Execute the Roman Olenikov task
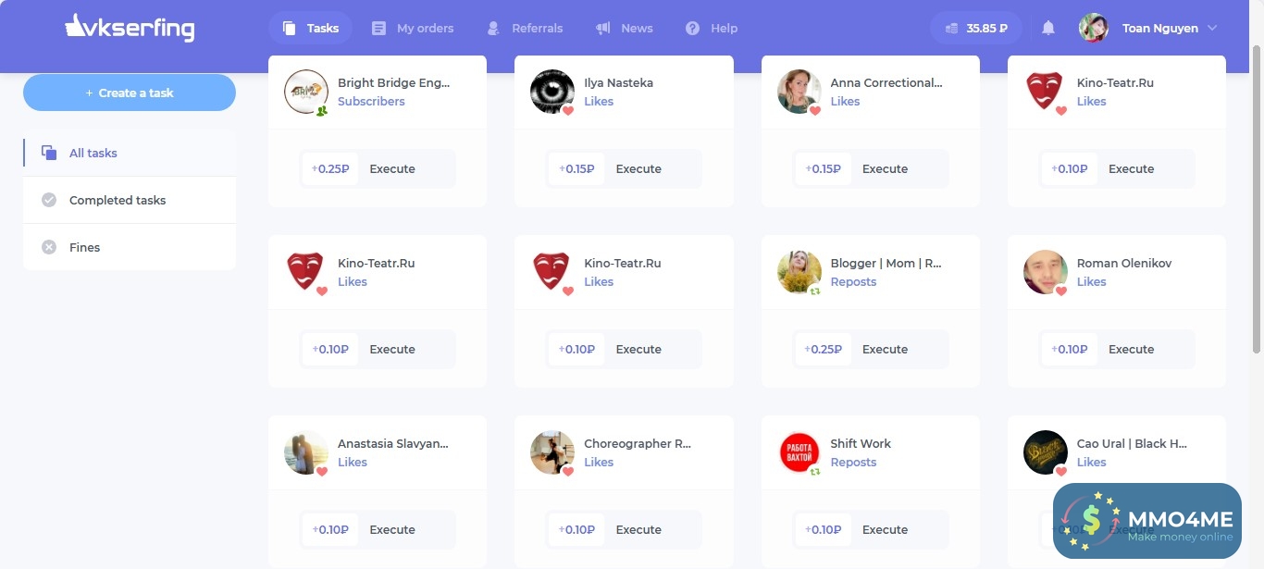The height and width of the screenshot is (569, 1264). [x=1131, y=350]
